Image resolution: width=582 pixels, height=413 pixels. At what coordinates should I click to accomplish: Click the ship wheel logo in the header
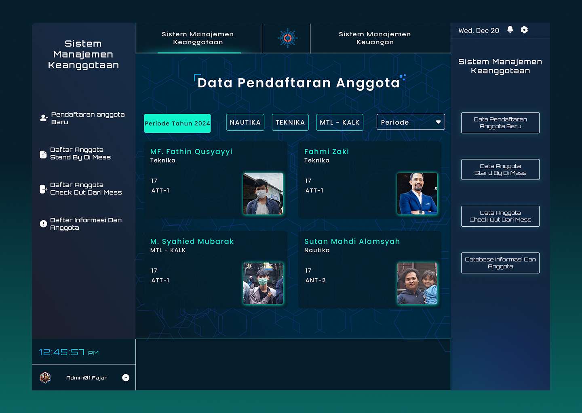click(x=287, y=38)
